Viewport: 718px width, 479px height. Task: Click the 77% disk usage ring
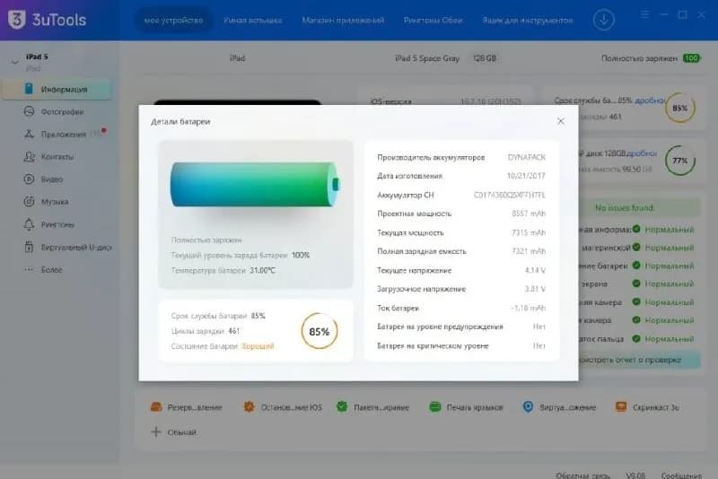(x=680, y=161)
